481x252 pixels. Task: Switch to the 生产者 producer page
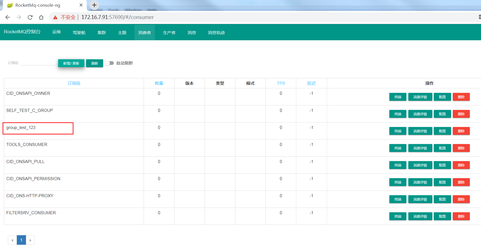(x=169, y=32)
